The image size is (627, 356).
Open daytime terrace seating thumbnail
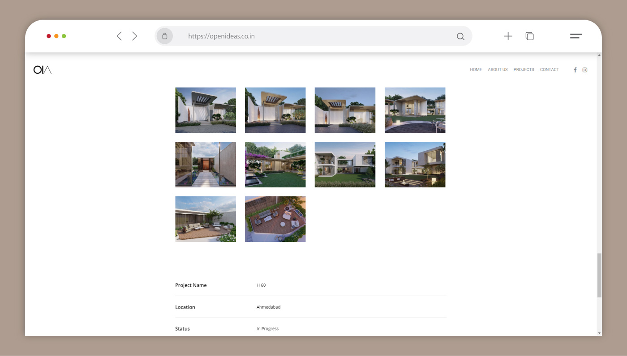(x=206, y=219)
